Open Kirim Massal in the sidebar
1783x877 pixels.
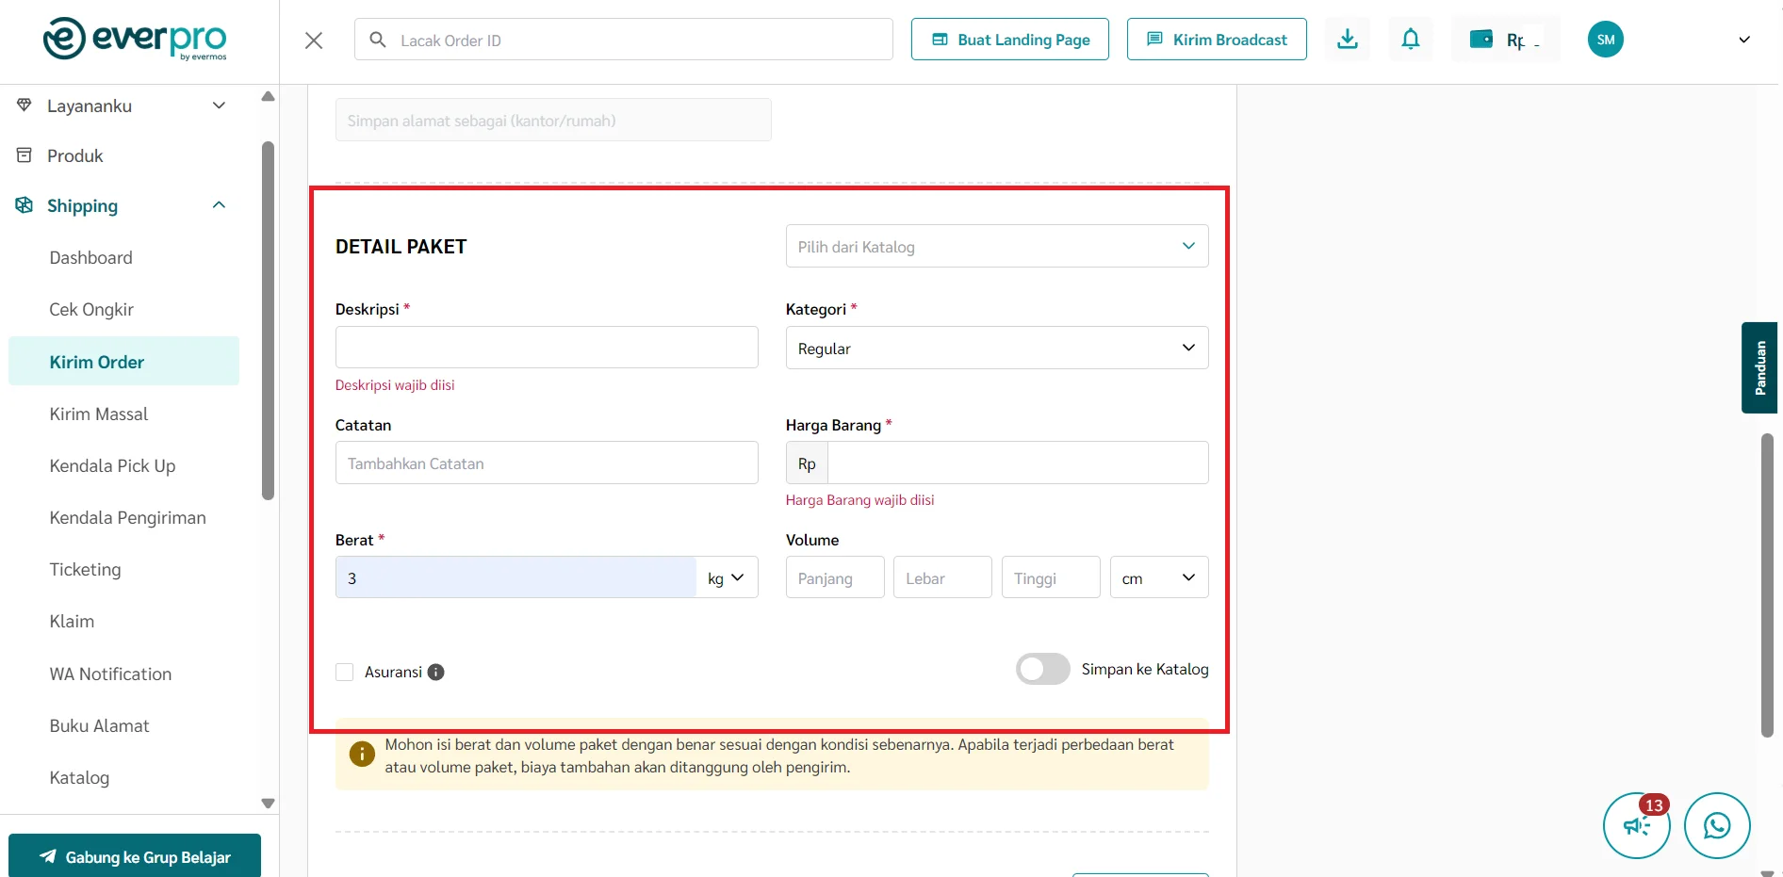pos(99,414)
